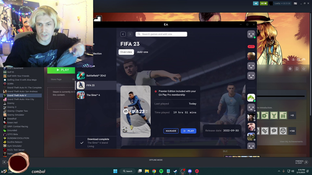
Task: Open File Explorer from the taskbar
Action: pyautogui.click(x=147, y=171)
